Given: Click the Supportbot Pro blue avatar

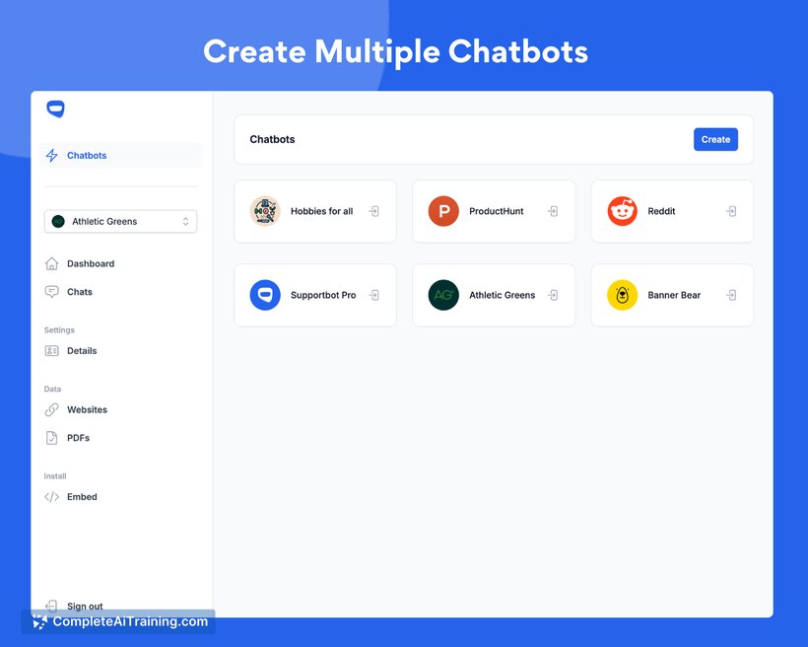Looking at the screenshot, I should (265, 295).
